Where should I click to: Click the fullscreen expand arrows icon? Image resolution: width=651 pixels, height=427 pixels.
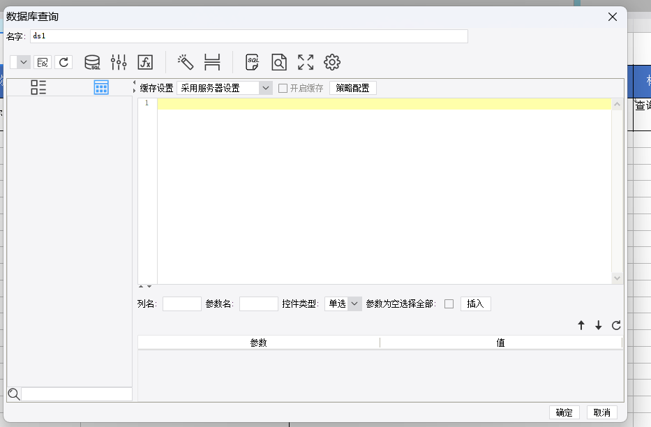tap(306, 62)
